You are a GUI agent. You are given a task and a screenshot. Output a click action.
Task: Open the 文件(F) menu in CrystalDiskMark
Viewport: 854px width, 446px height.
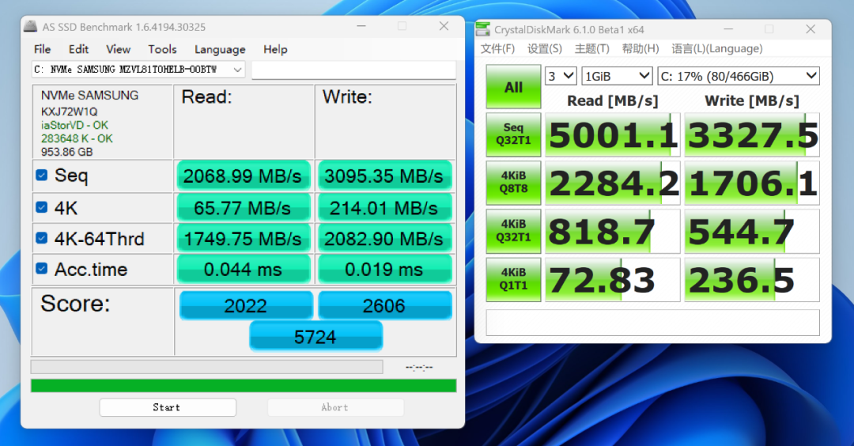(497, 48)
